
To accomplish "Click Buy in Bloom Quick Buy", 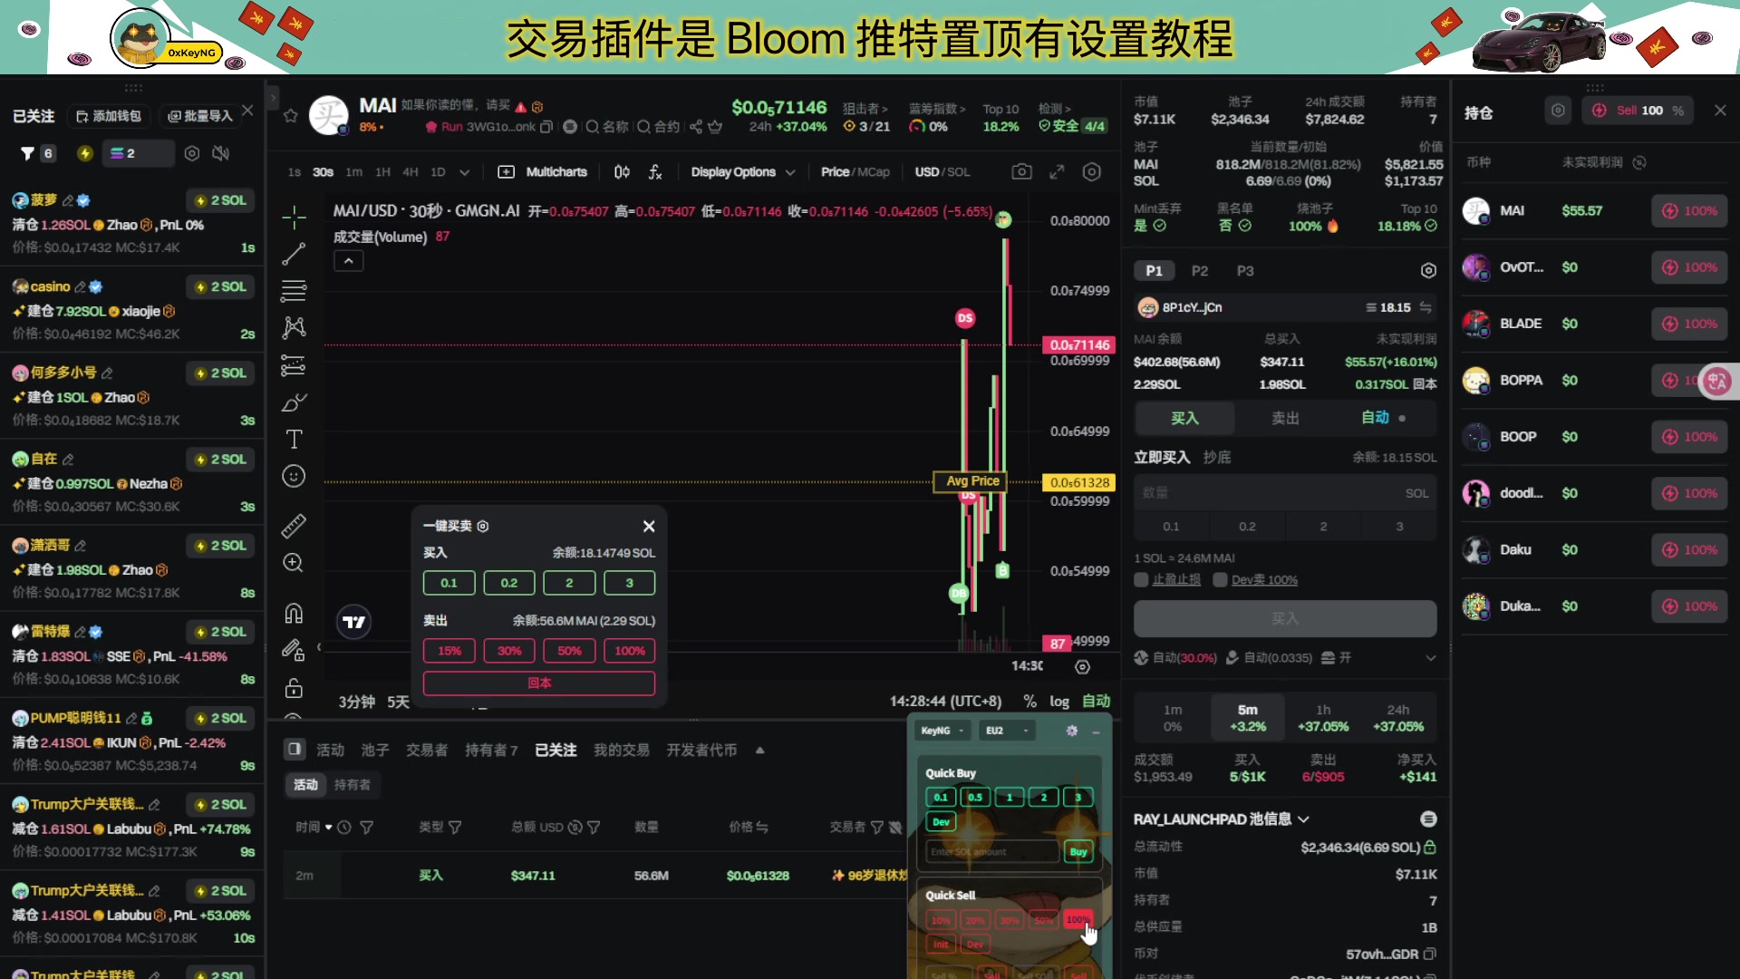I will pyautogui.click(x=1078, y=852).
